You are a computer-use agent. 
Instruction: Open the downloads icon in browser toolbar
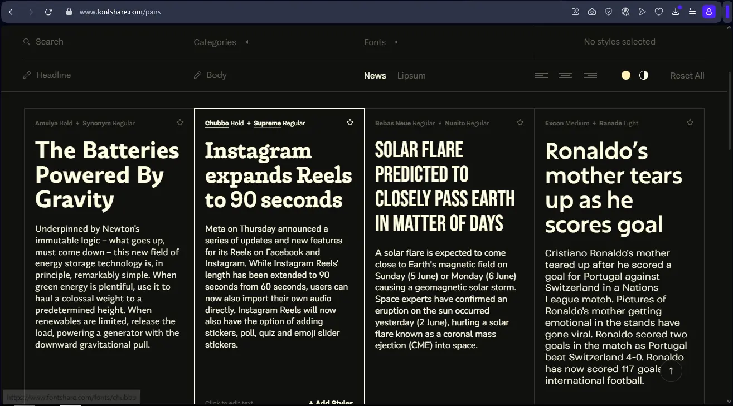[x=676, y=12]
